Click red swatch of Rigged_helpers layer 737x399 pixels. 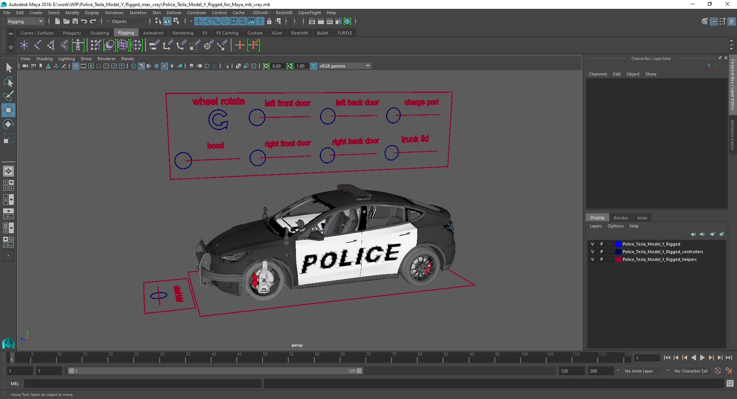click(618, 259)
